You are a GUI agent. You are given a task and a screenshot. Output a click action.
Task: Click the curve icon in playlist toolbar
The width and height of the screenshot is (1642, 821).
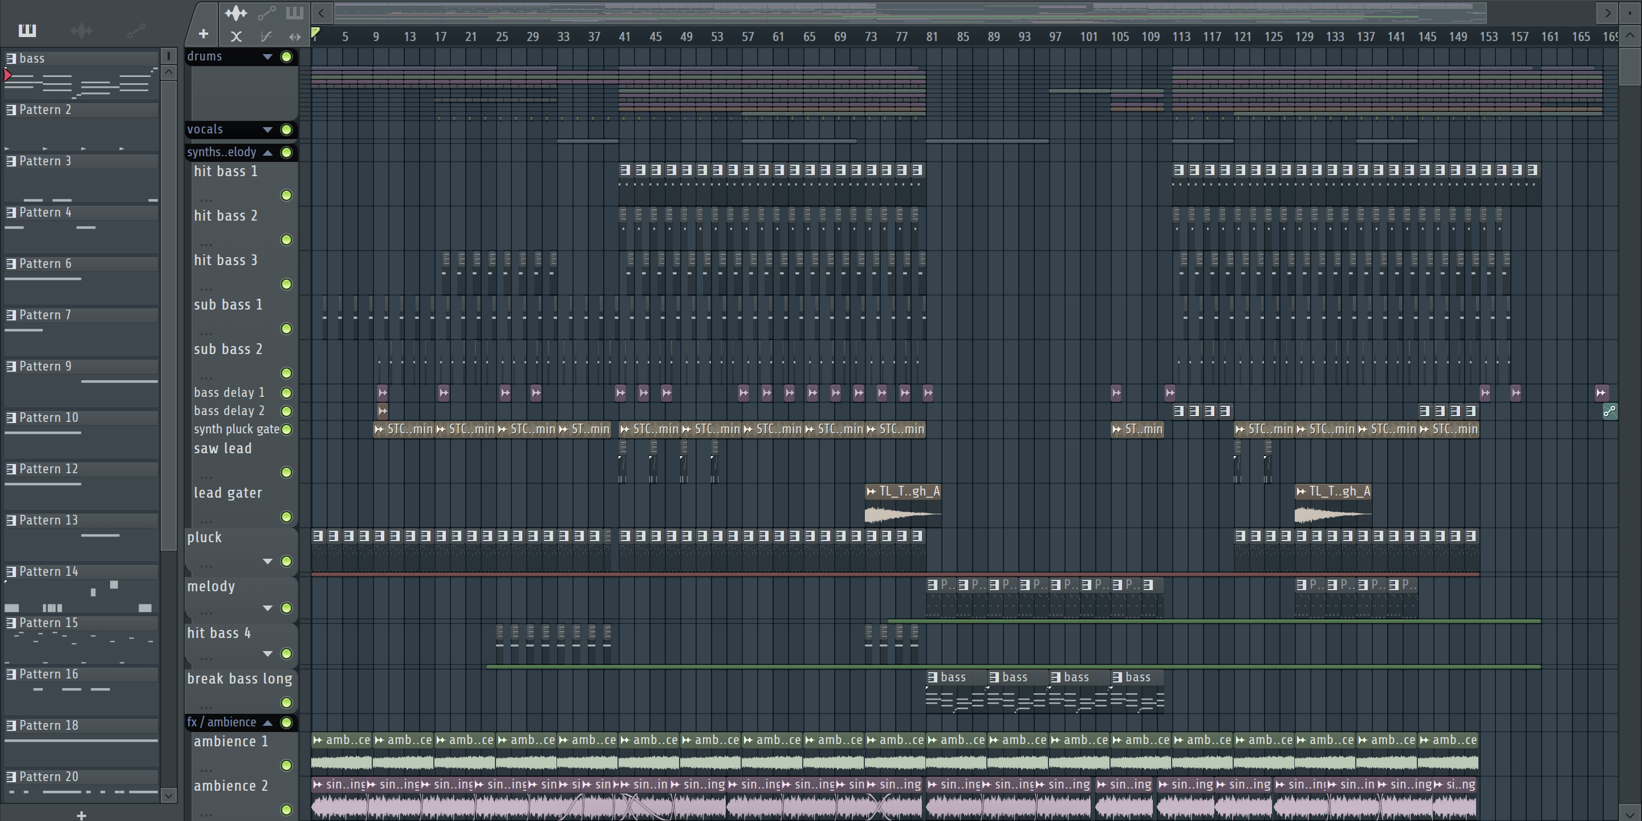pyautogui.click(x=266, y=36)
